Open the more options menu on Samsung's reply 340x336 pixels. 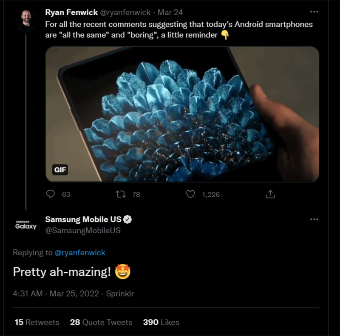pos(314,219)
